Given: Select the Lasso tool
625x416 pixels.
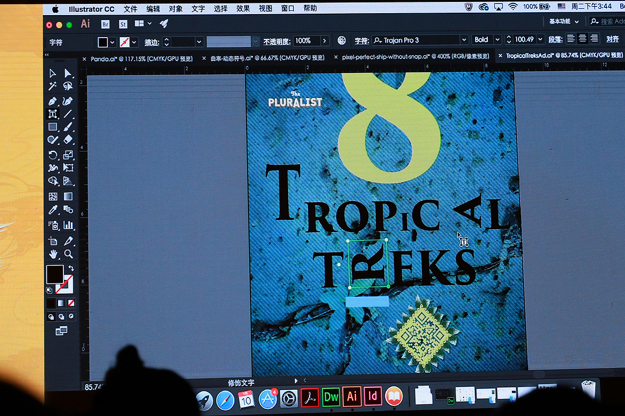Looking at the screenshot, I should [68, 87].
